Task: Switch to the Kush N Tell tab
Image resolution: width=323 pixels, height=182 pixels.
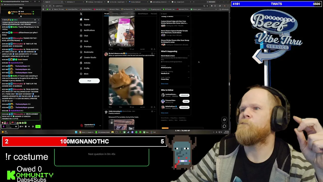Action: click(x=124, y=14)
